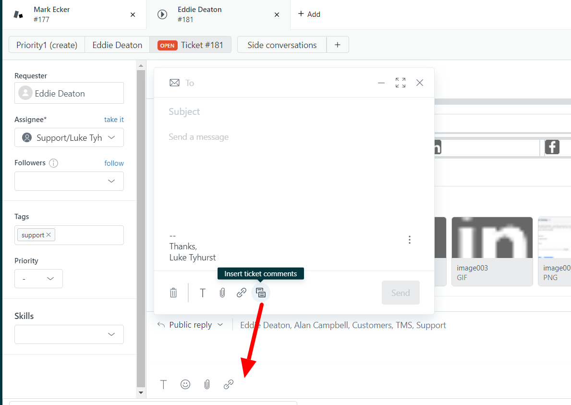Image resolution: width=571 pixels, height=405 pixels.
Task: Click the take it link
Action: click(x=114, y=120)
